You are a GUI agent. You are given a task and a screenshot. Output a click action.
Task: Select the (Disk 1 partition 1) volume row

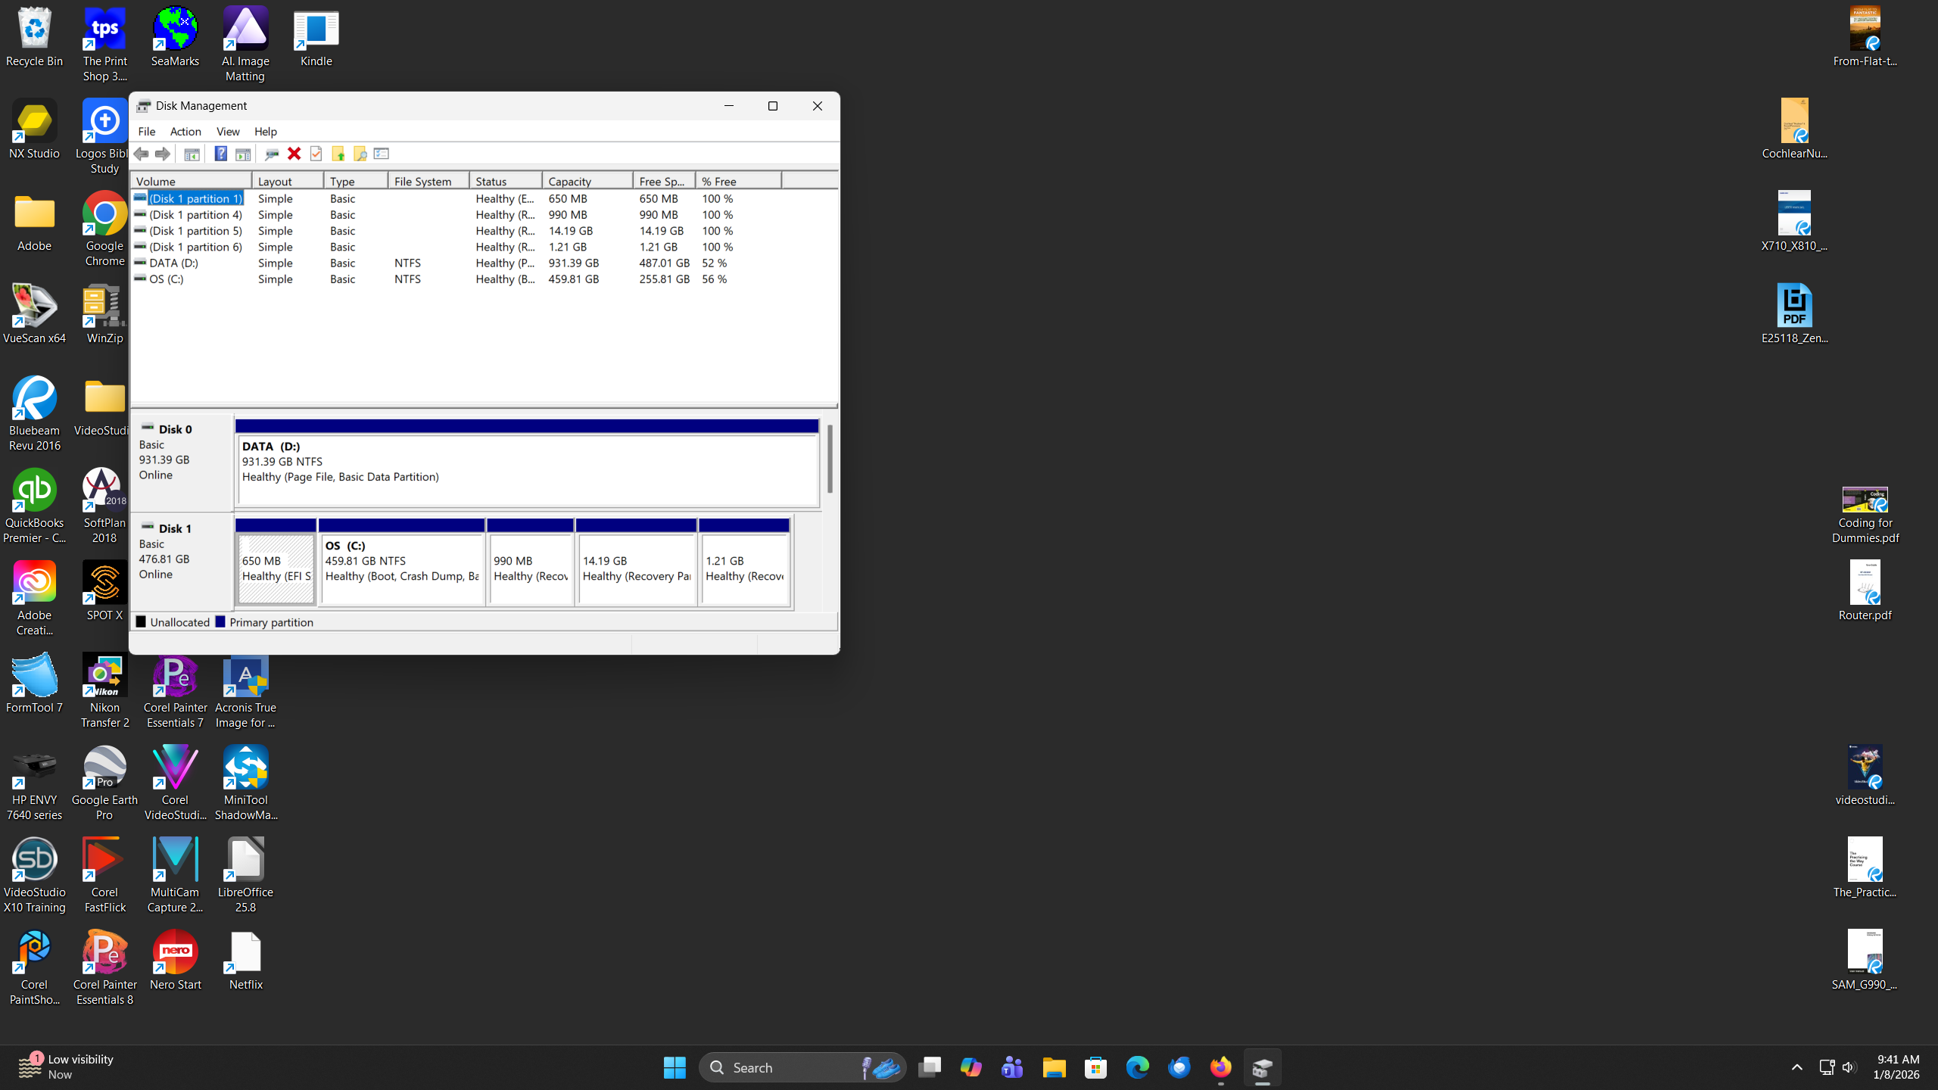(484, 198)
